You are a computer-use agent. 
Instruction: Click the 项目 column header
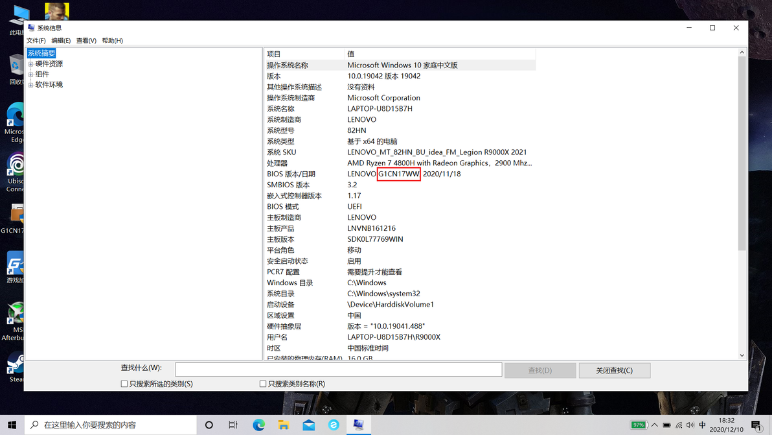pyautogui.click(x=304, y=54)
